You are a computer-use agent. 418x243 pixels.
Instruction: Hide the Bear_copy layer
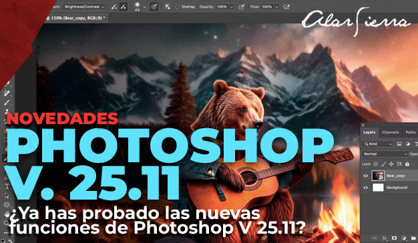click(366, 176)
